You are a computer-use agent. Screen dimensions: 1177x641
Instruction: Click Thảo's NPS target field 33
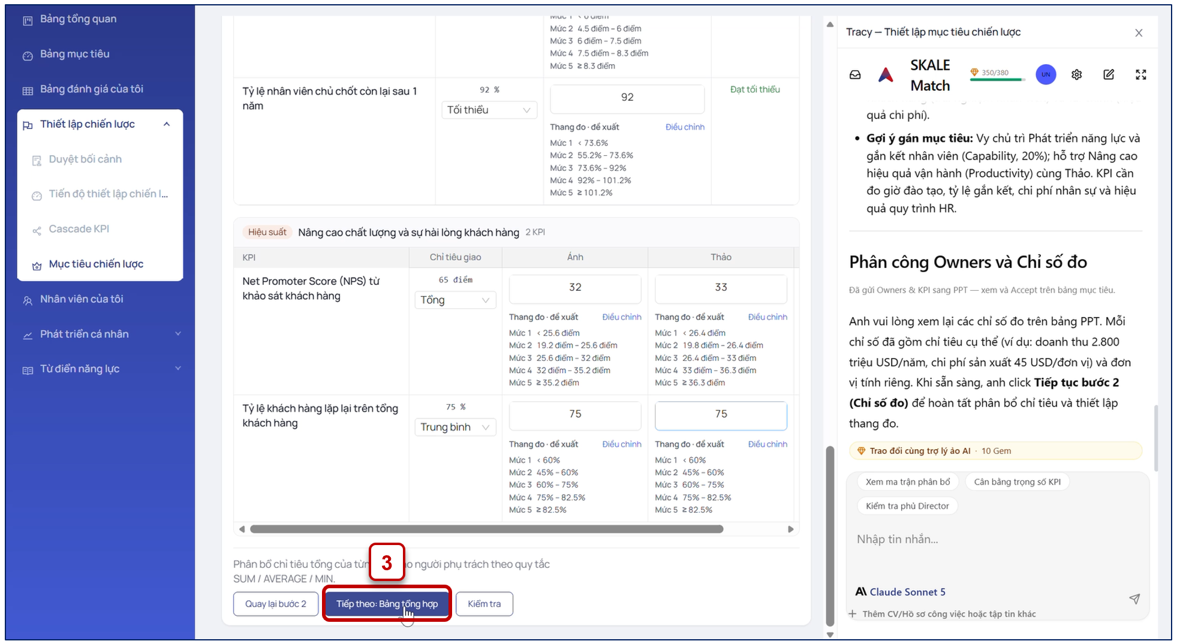click(x=721, y=288)
